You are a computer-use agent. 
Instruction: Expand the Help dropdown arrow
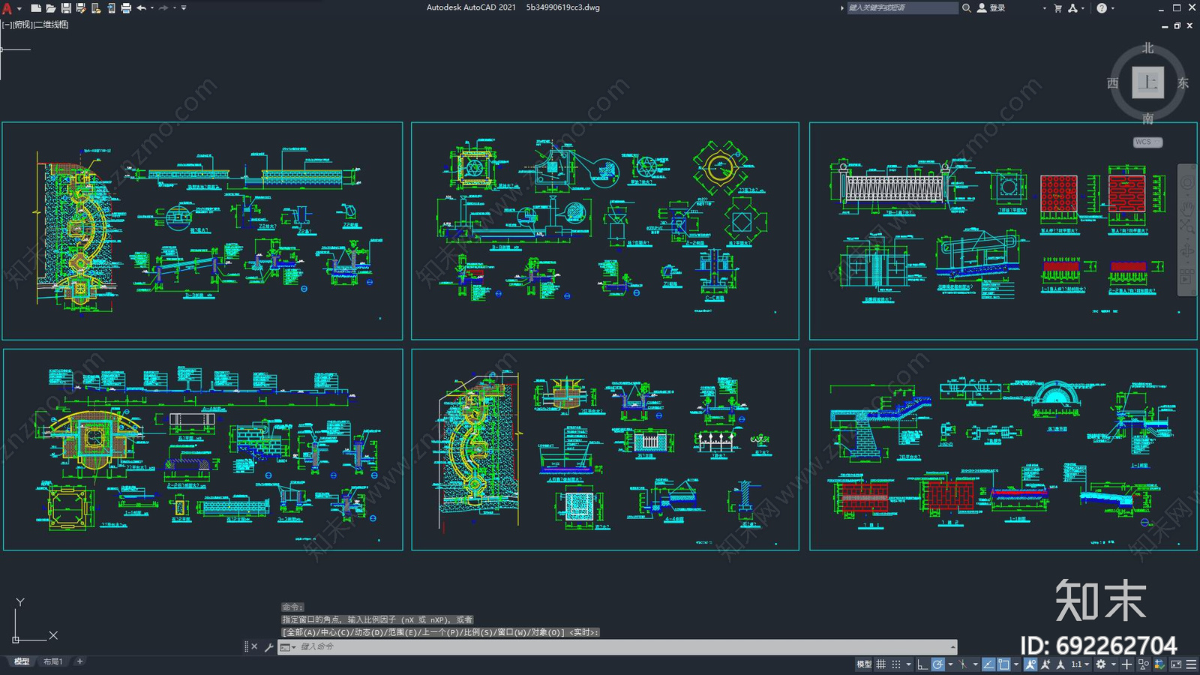click(1113, 8)
